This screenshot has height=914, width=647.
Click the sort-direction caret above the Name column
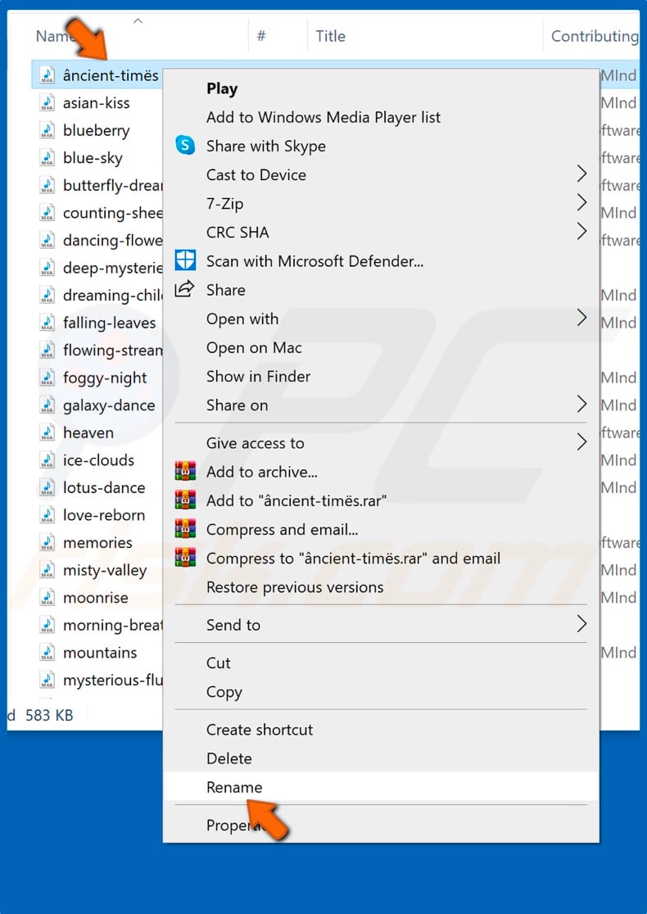pos(138,21)
